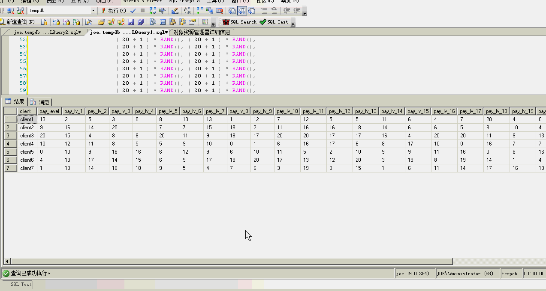
Task: Decrease the indent of selected lines
Action: (x=287, y=11)
